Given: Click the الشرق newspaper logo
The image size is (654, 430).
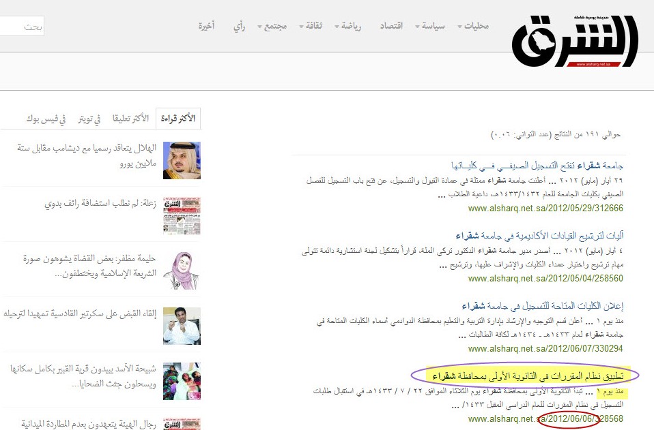Looking at the screenshot, I should [x=575, y=41].
